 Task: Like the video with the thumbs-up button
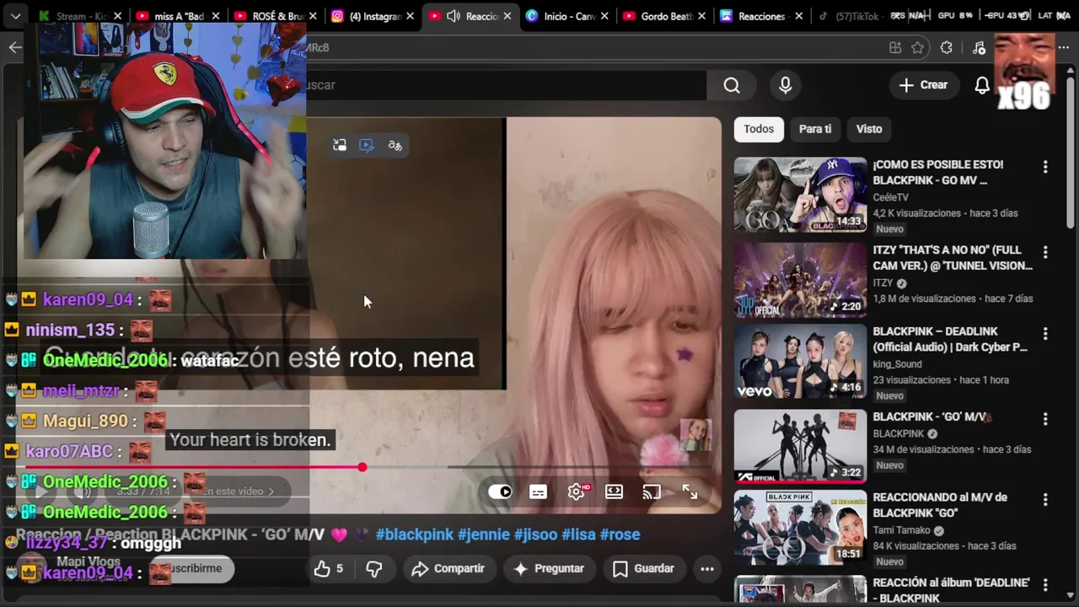(329, 569)
